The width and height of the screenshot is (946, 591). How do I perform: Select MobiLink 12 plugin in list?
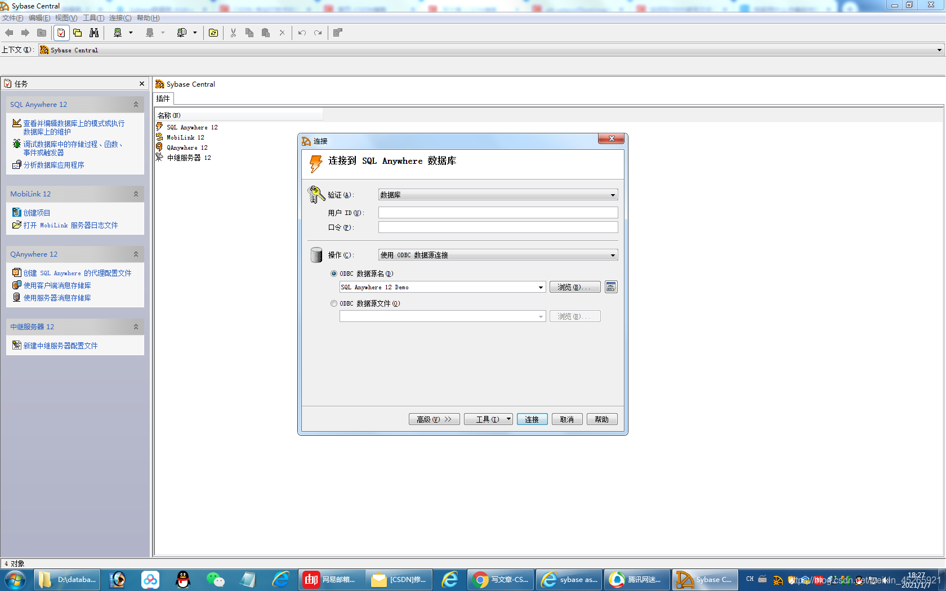click(185, 137)
